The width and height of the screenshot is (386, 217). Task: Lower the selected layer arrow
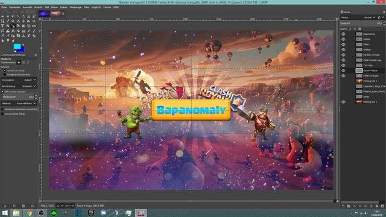click(359, 206)
